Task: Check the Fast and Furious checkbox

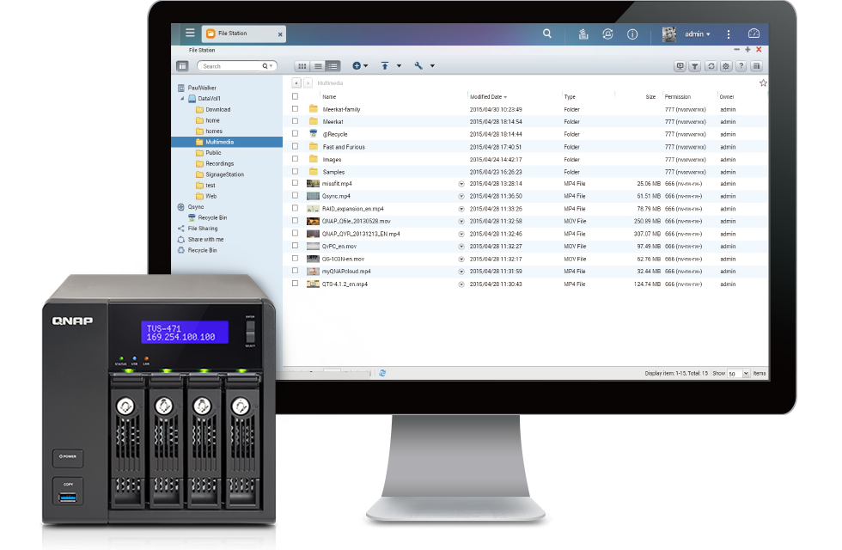Action: (295, 146)
